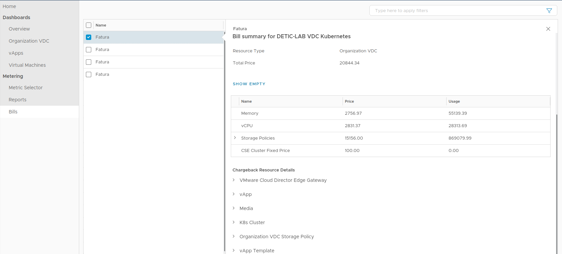This screenshot has width=562, height=254.
Task: Click the bill list vertical scrollbar
Action: point(224,141)
